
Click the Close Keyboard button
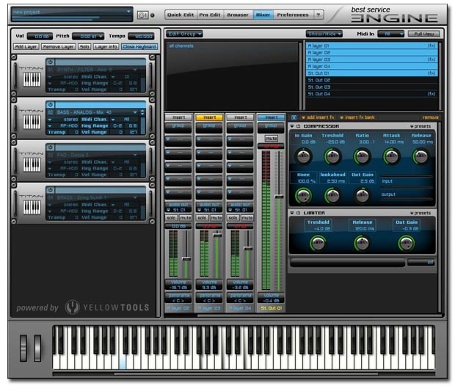point(139,47)
